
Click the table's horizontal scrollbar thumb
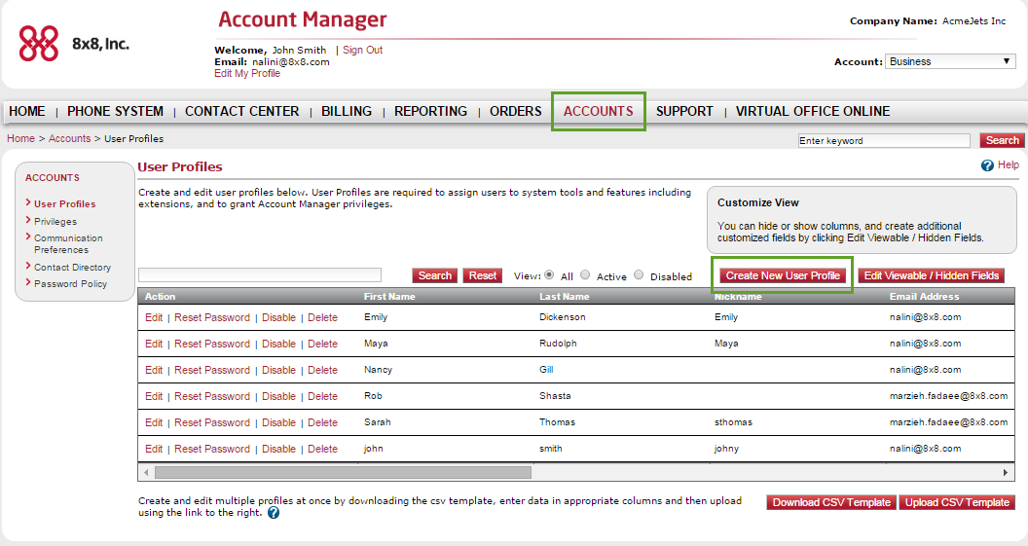[343, 472]
